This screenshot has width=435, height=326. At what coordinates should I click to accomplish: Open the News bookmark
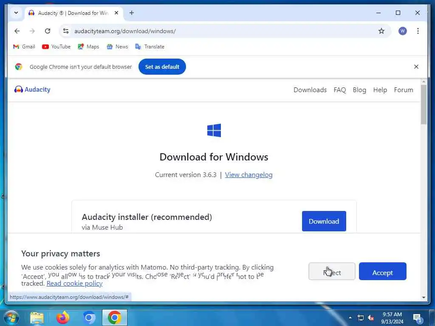117,47
